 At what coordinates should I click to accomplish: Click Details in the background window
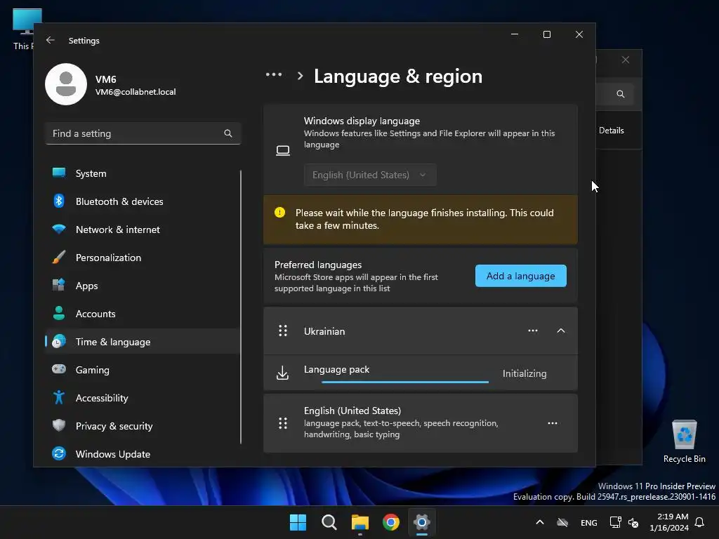click(x=612, y=131)
